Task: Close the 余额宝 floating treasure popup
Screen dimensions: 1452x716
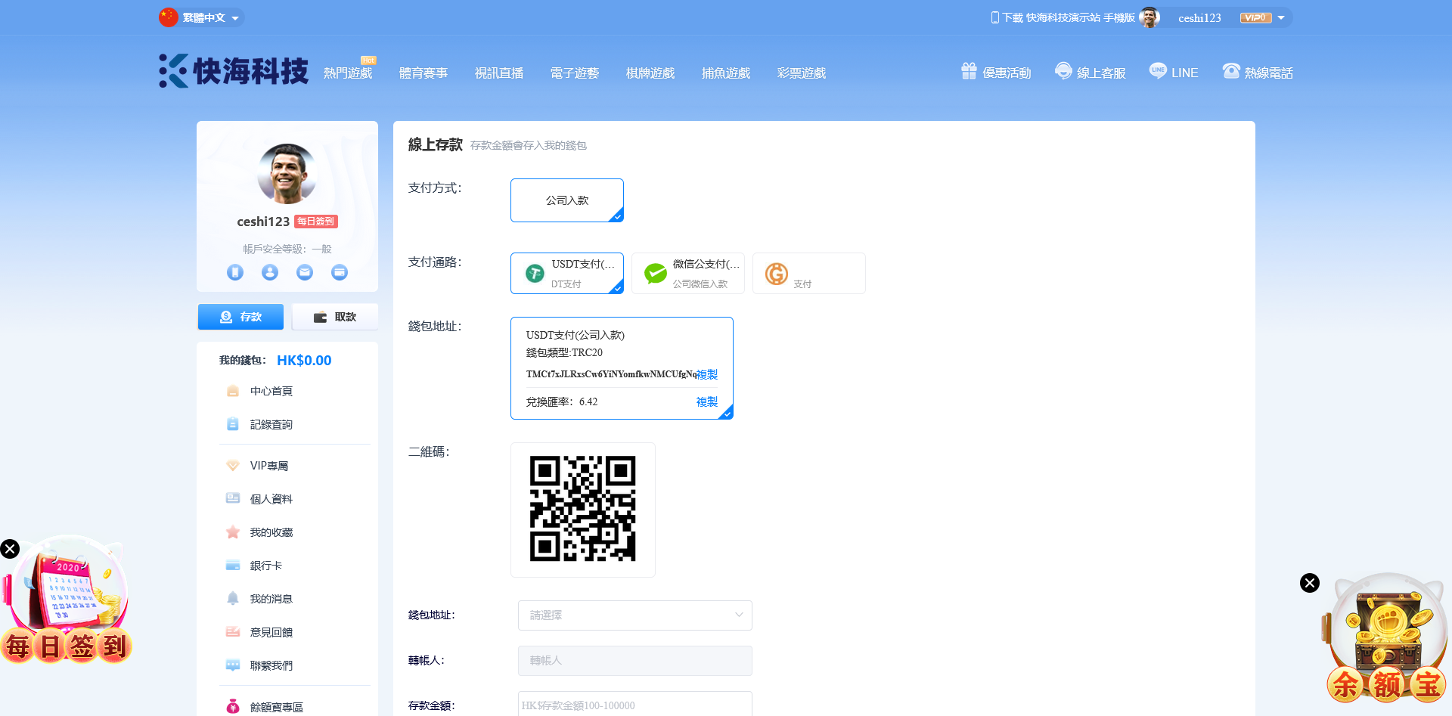Action: (x=1310, y=583)
